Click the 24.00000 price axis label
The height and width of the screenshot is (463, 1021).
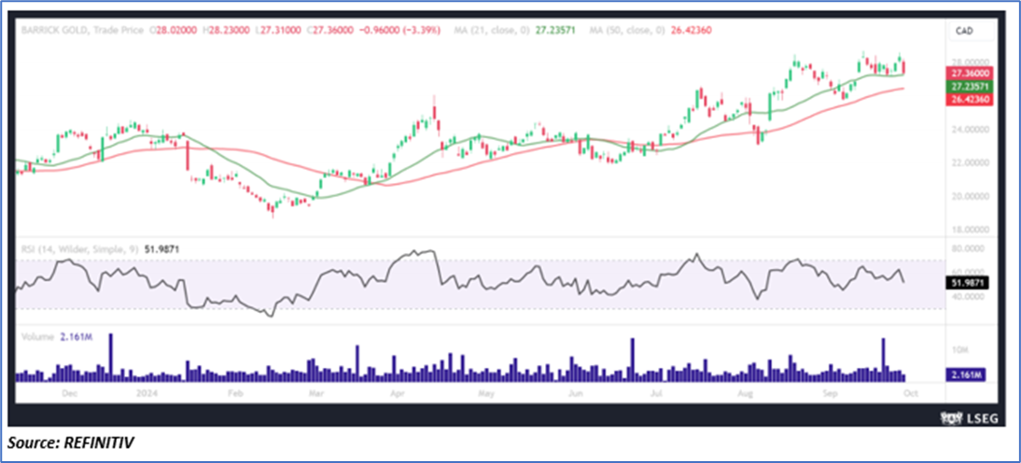click(x=971, y=131)
